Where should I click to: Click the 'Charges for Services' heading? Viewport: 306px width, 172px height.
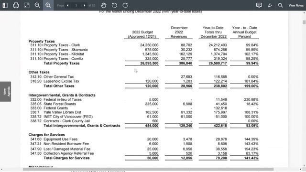(x=46, y=135)
